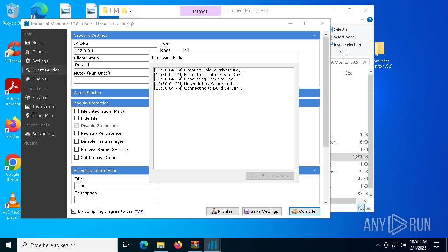Click the taskbar clock
448x252 pixels.
(418, 245)
